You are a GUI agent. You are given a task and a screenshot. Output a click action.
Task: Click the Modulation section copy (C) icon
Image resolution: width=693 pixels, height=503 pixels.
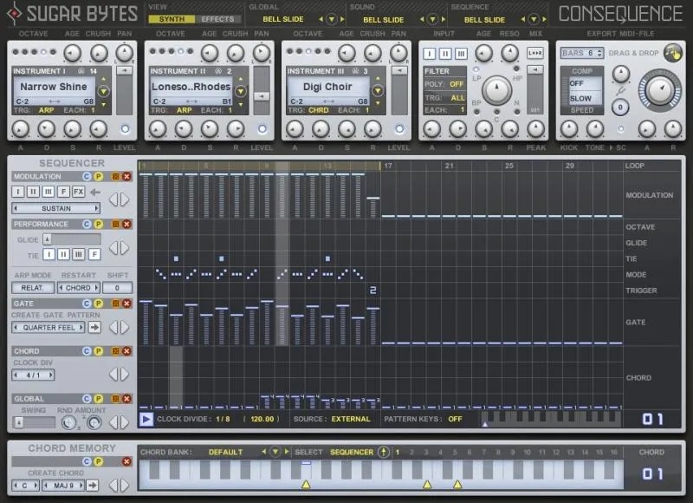click(x=87, y=177)
